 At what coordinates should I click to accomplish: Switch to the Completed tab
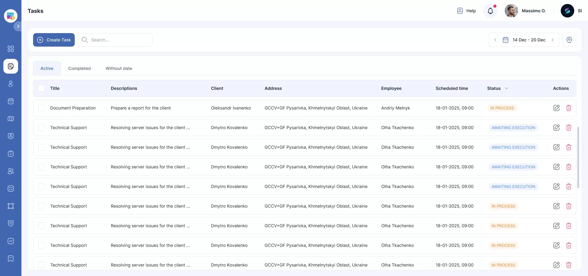pos(79,68)
